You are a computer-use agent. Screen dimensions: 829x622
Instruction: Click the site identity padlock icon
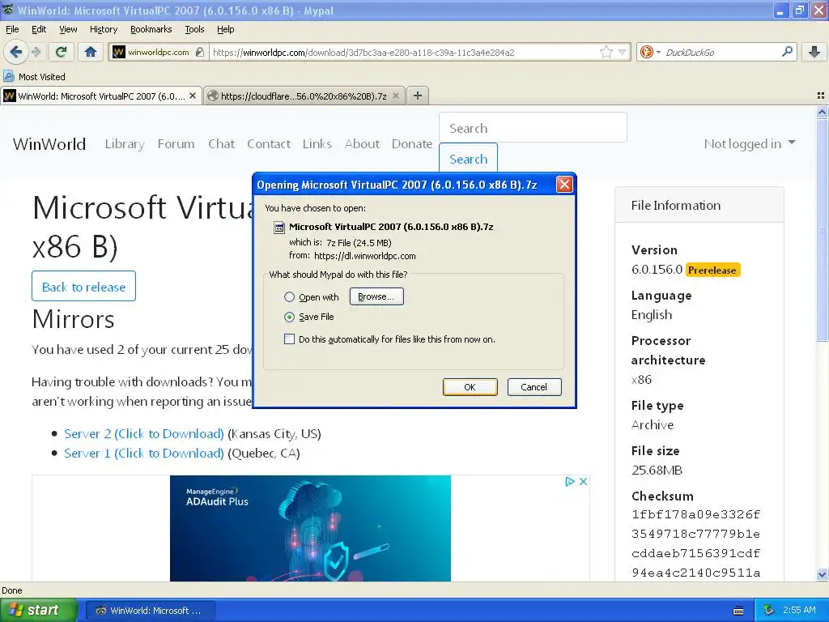[200, 52]
